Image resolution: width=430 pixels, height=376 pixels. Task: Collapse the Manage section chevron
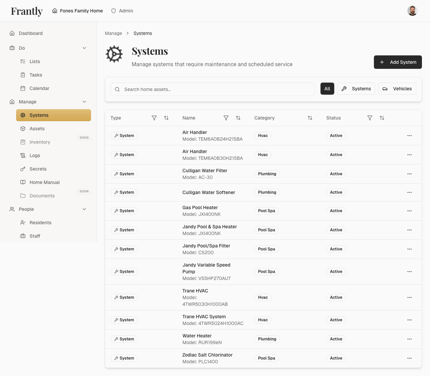[x=84, y=102]
